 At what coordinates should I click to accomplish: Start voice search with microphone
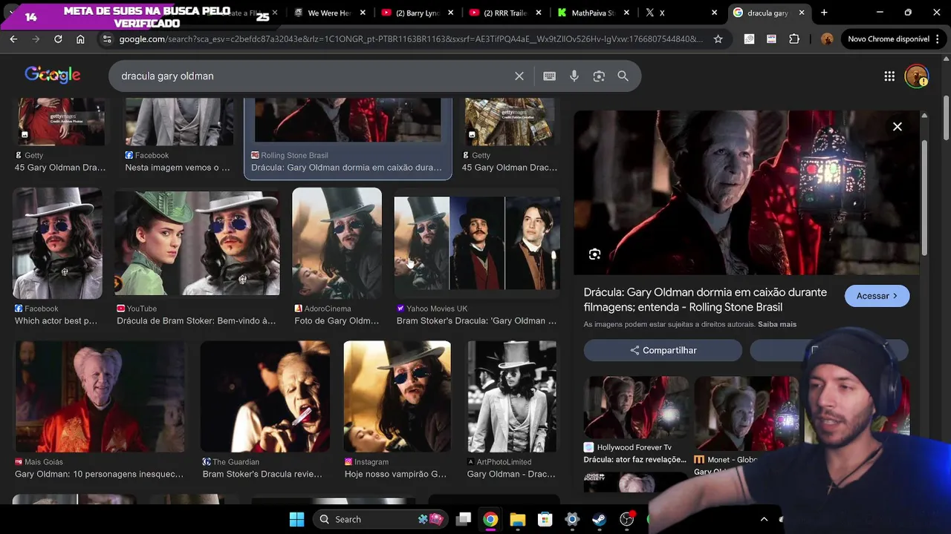(574, 76)
